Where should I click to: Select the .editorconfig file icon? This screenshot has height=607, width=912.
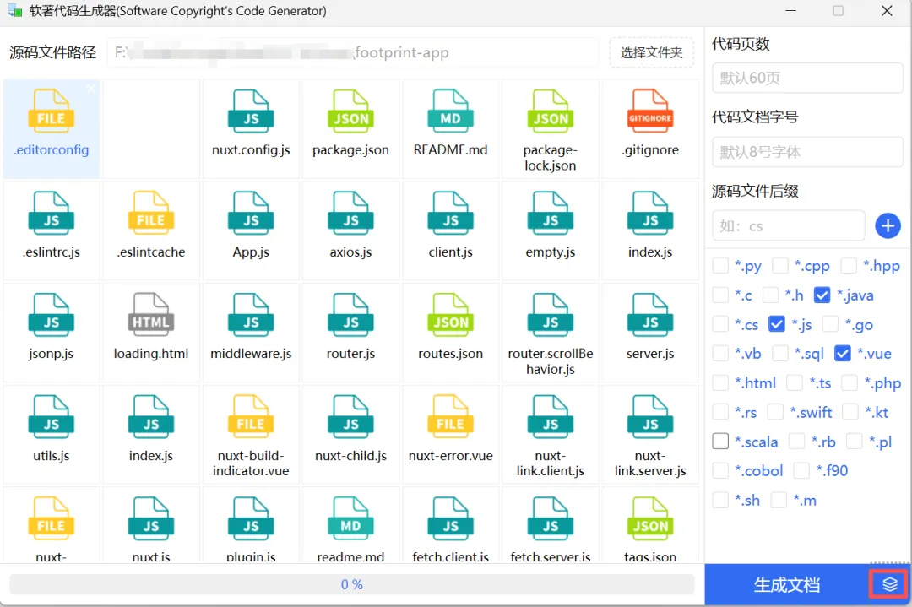tap(52, 111)
